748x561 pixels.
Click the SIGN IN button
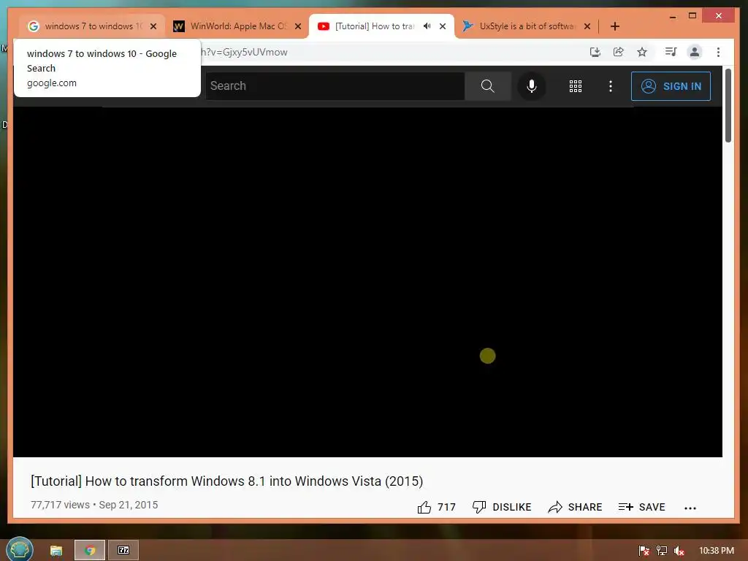coord(671,86)
